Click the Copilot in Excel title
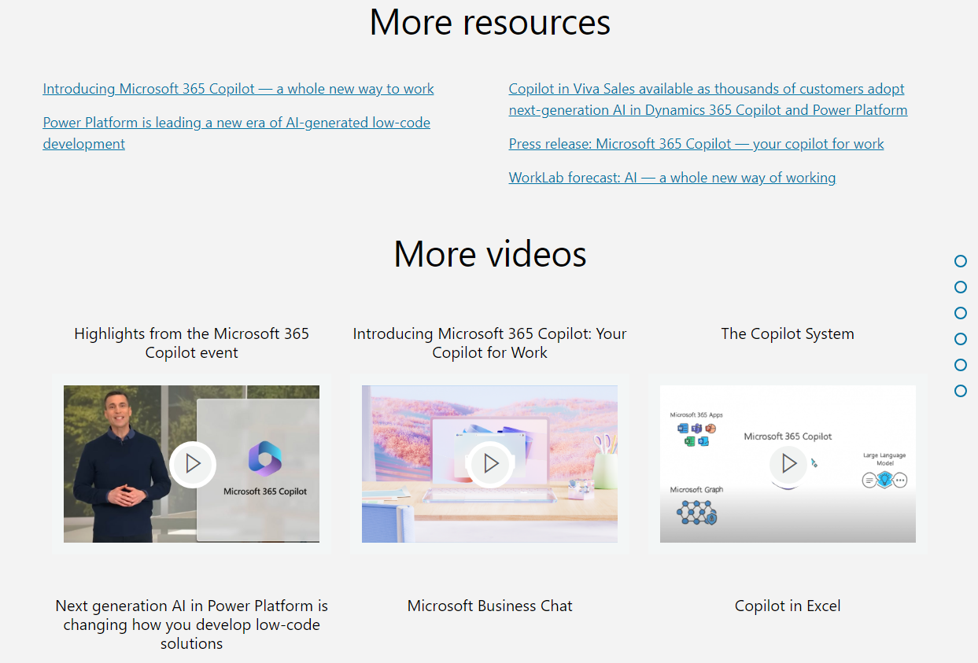 click(788, 606)
